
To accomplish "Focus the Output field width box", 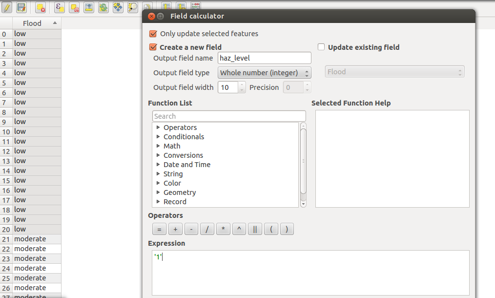I will [x=228, y=87].
